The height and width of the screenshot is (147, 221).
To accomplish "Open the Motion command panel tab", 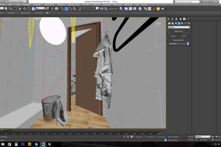I will point(180,19).
